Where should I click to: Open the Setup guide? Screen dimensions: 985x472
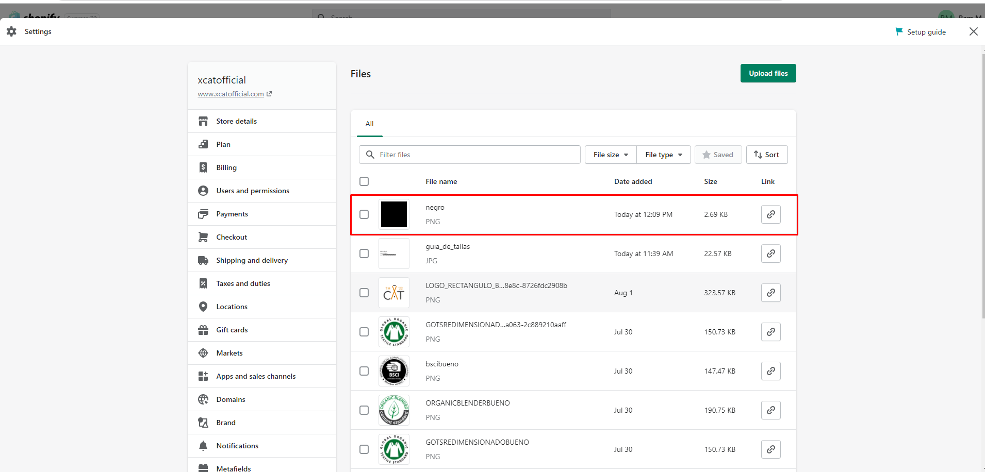pyautogui.click(x=921, y=32)
